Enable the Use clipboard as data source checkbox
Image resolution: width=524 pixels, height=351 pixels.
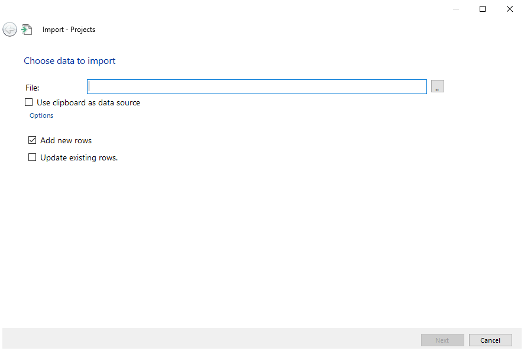[29, 102]
